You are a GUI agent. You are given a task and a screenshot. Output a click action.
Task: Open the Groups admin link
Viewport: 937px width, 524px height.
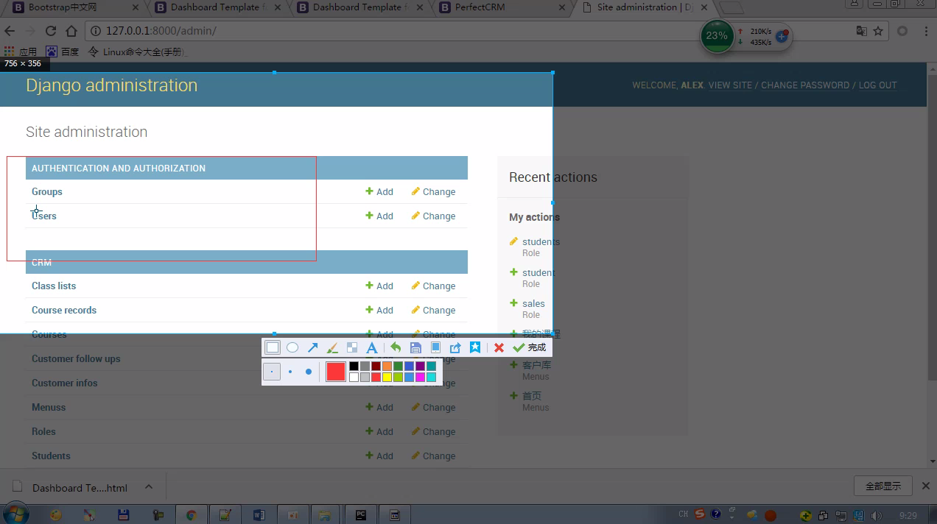[x=47, y=192]
